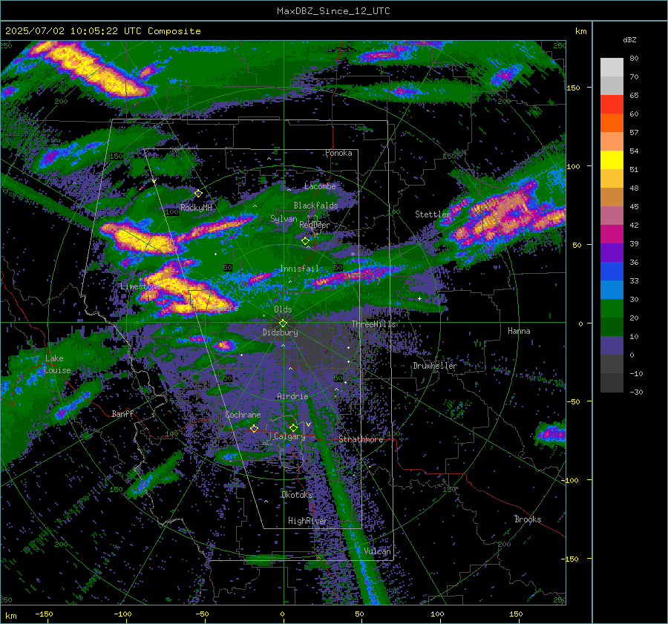Click the yellow chevron marker right of Calgary's diamond
Viewport: 668px width, 624px height.
308,424
